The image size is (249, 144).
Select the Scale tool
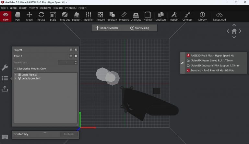tap(53, 16)
